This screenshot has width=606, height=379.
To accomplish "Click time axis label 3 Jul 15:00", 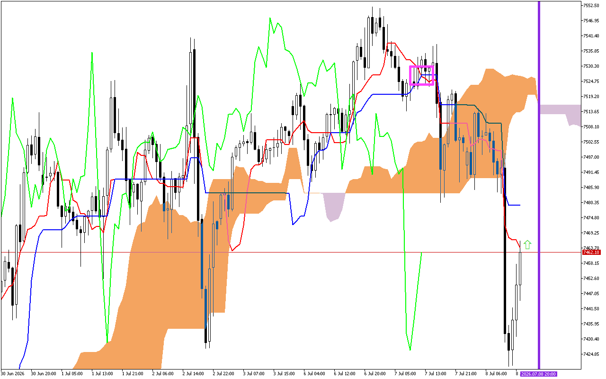I will [285, 374].
